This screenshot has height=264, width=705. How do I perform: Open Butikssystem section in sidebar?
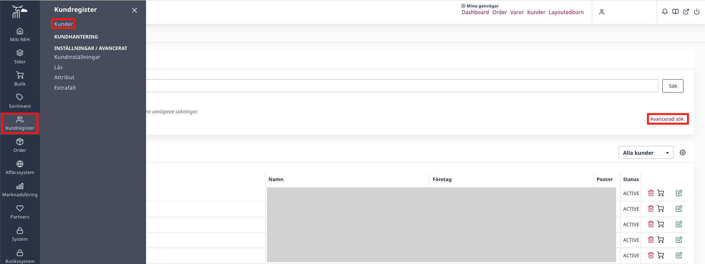pos(20,256)
